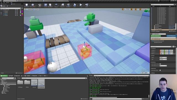
Task: Open the Marketplace toolbar icon
Action: [50, 5]
